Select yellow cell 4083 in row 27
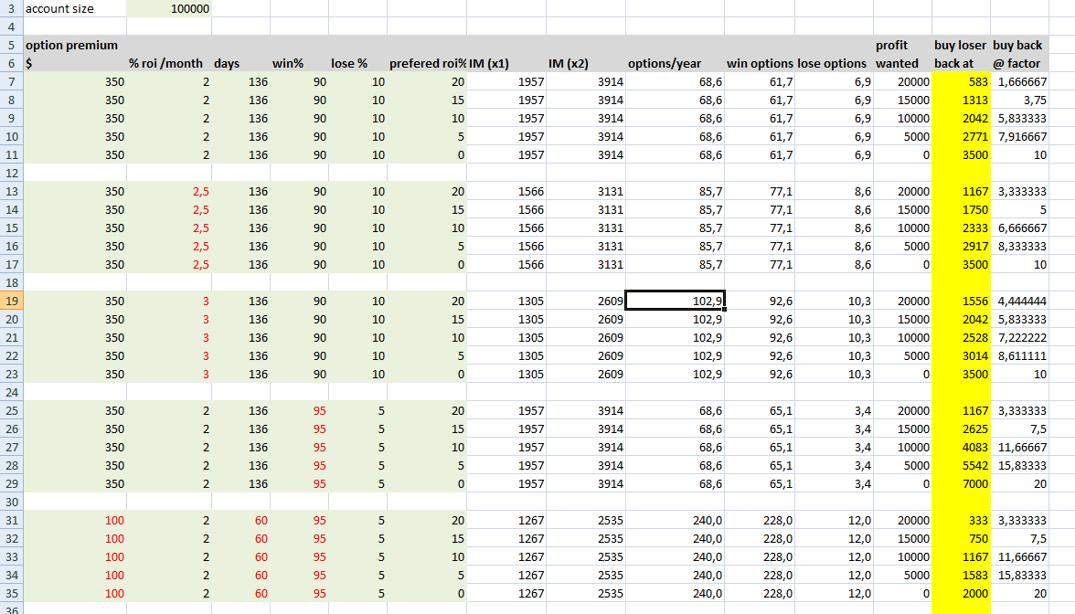The width and height of the screenshot is (1075, 614). pos(962,447)
